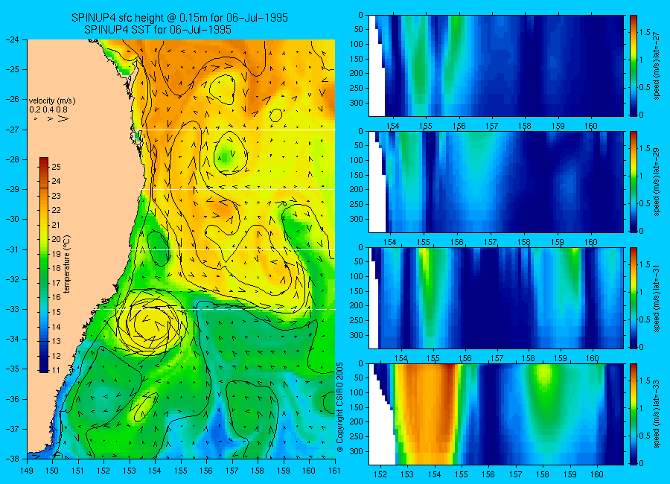
Task: Click the '-38' latitude label on the map
Action: pyautogui.click(x=11, y=459)
